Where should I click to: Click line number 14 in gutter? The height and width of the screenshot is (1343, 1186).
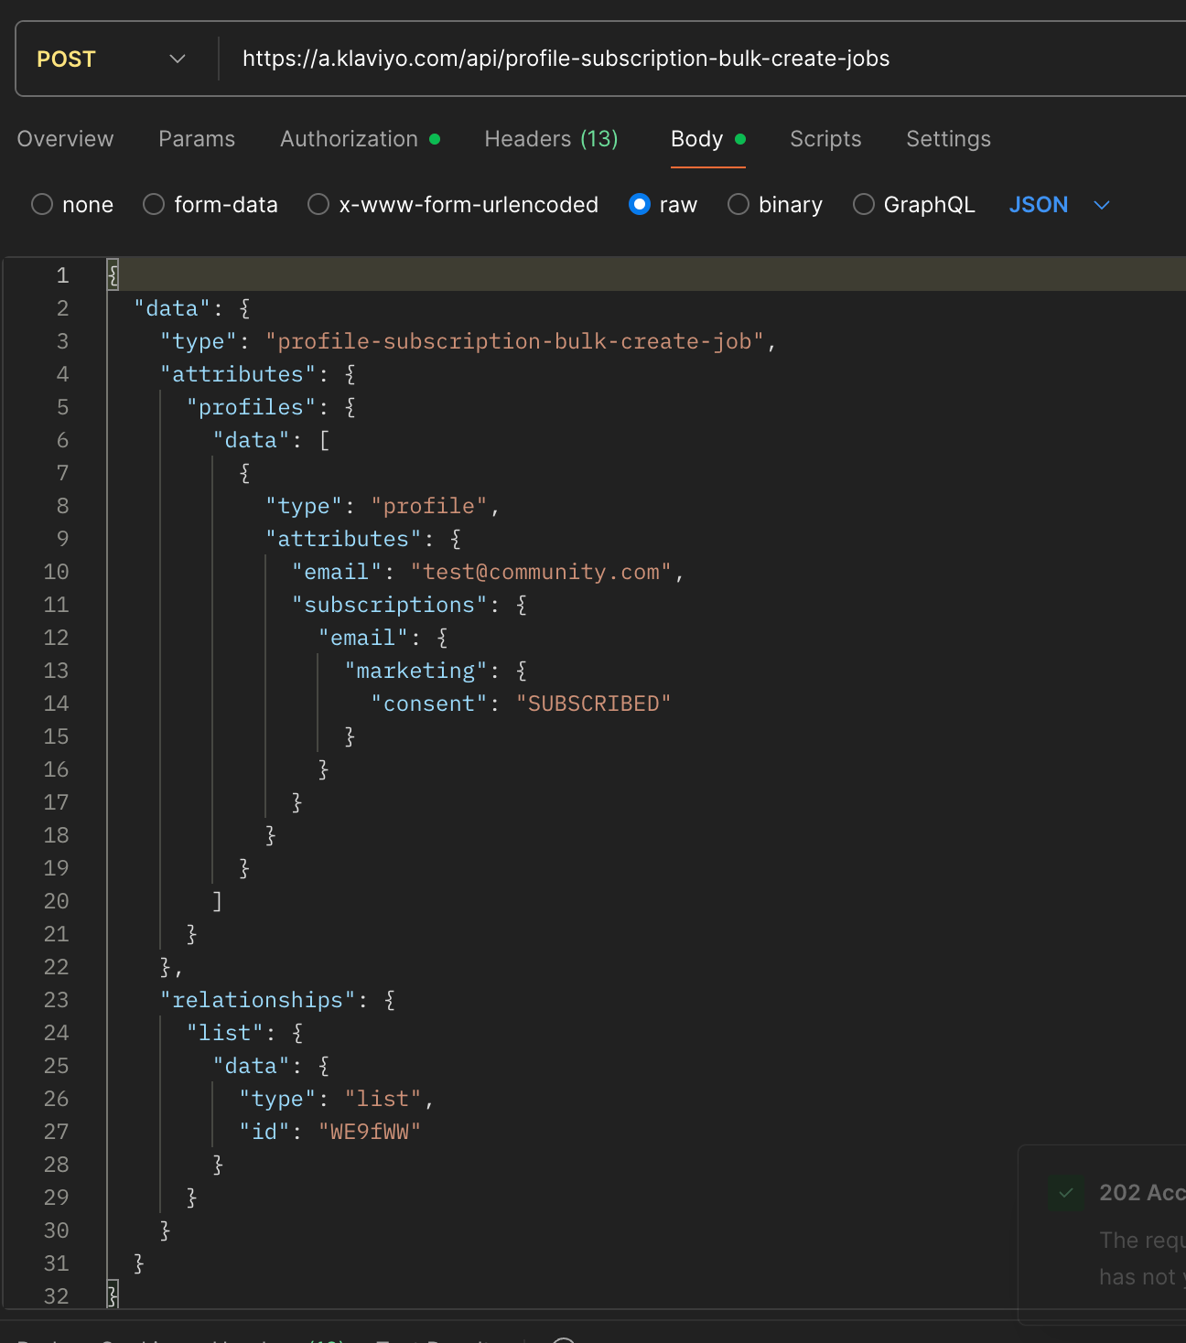click(x=56, y=704)
